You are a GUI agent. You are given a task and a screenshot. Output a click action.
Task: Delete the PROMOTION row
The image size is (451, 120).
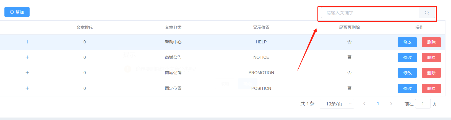(431, 73)
